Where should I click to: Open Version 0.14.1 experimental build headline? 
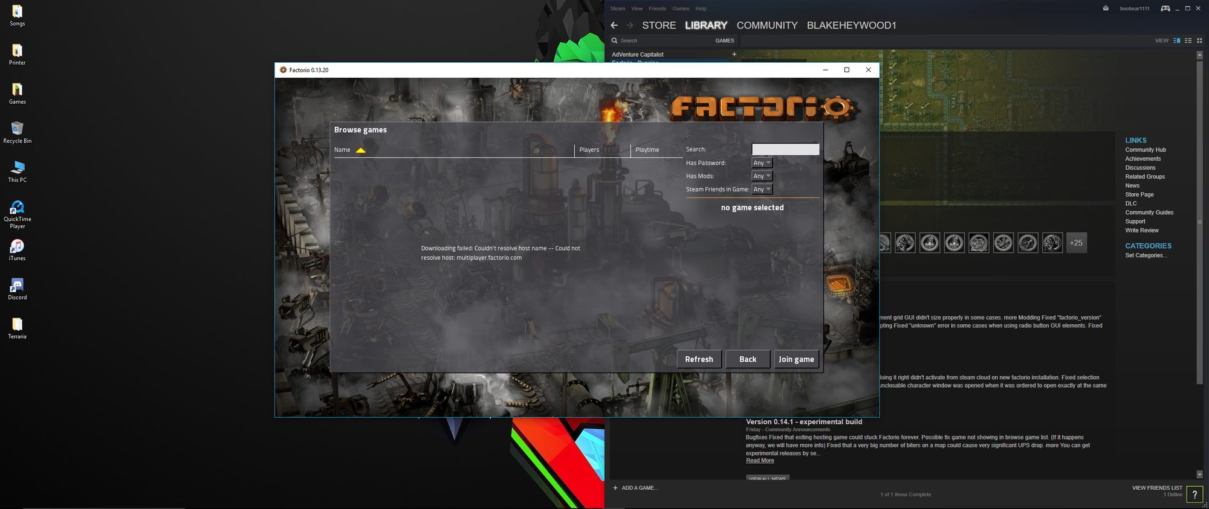pos(803,422)
